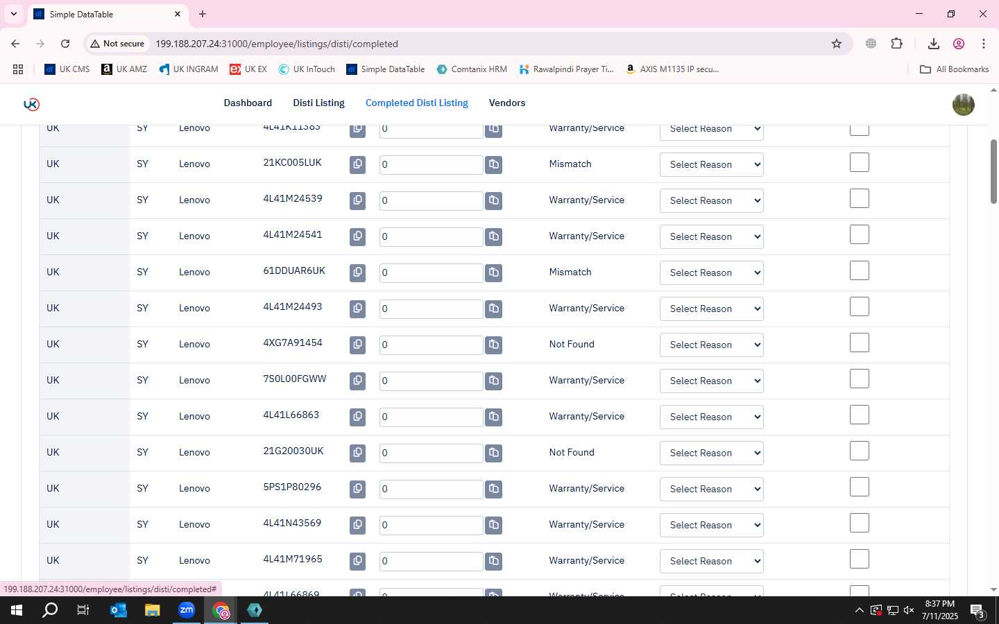Viewport: 999px width, 624px height.
Task: Copy part number 4L41M24541 using copy icon
Action: 357,236
